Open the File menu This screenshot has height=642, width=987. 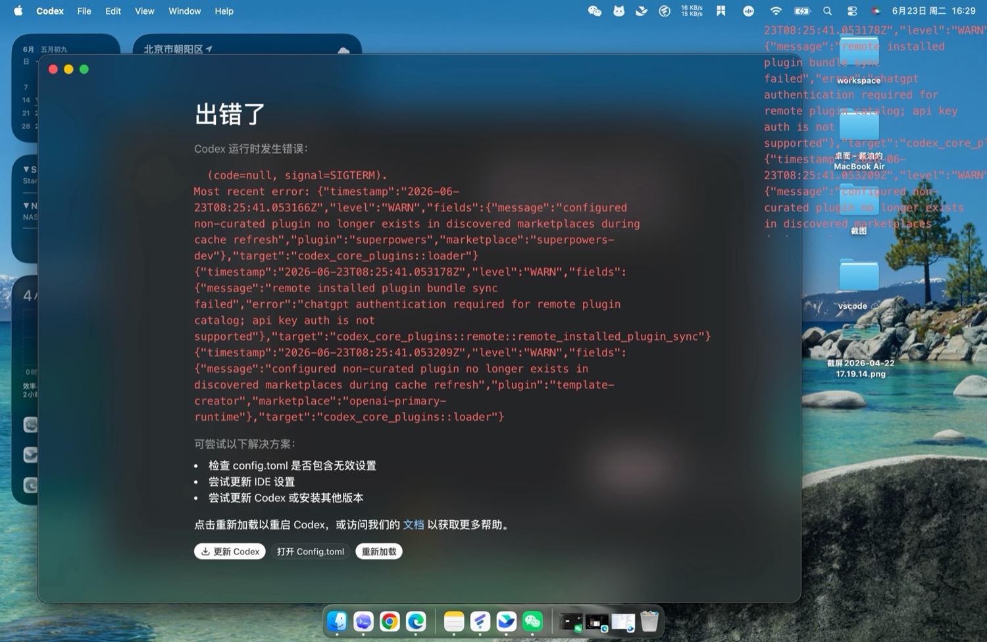tap(84, 11)
